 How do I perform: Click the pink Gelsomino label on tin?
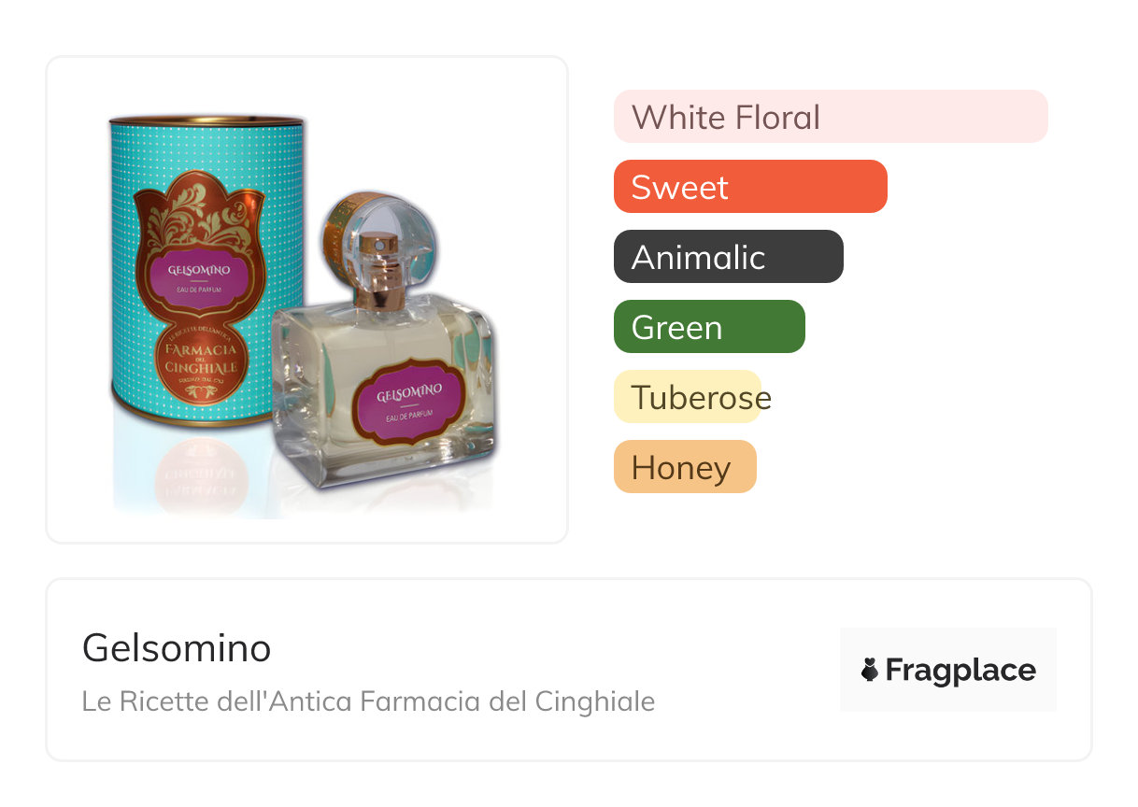click(197, 273)
